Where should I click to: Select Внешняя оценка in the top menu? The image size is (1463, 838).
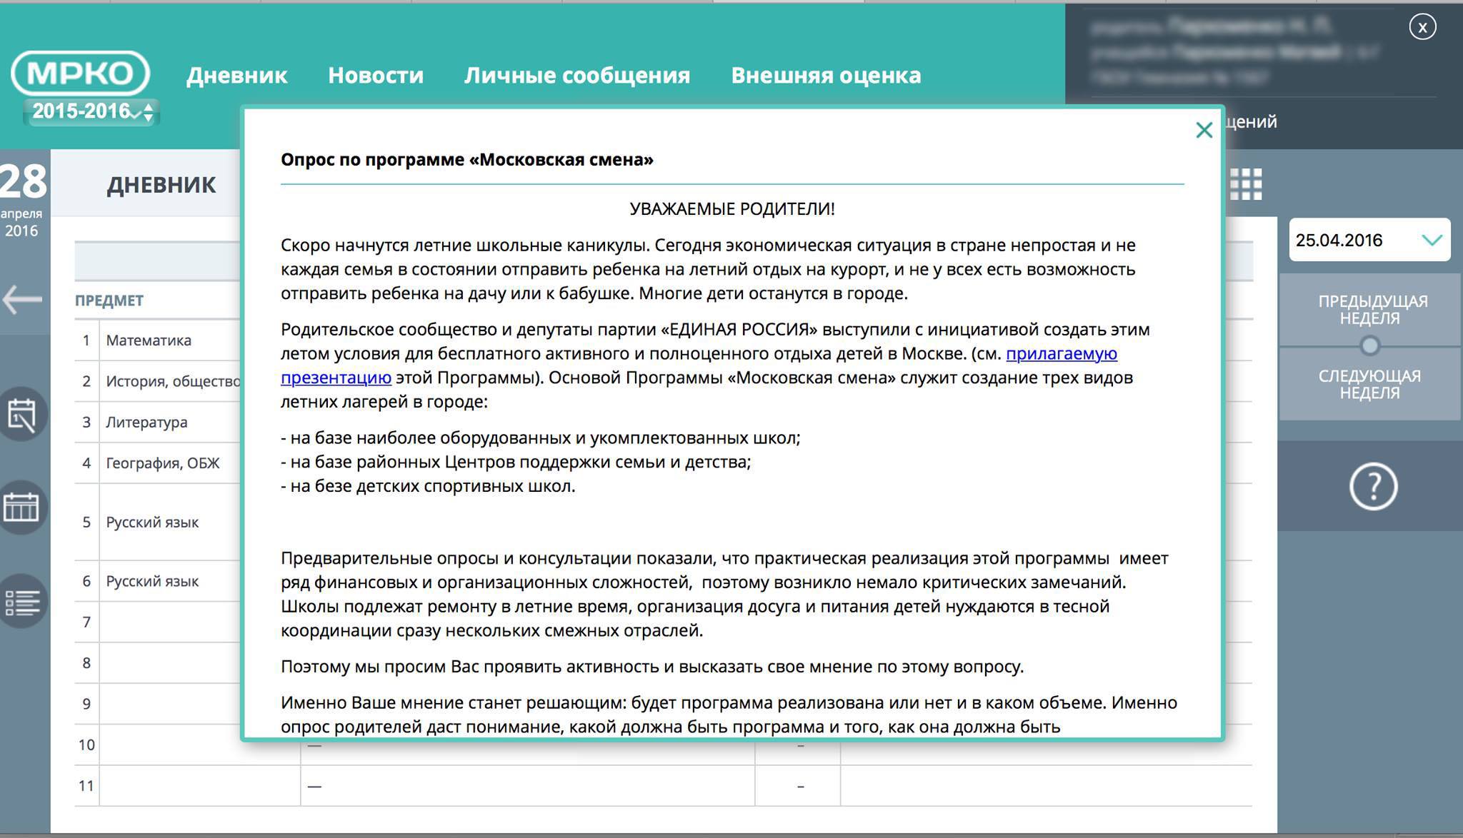coord(826,75)
